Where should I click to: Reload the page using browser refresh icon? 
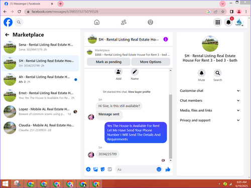tap(19, 12)
